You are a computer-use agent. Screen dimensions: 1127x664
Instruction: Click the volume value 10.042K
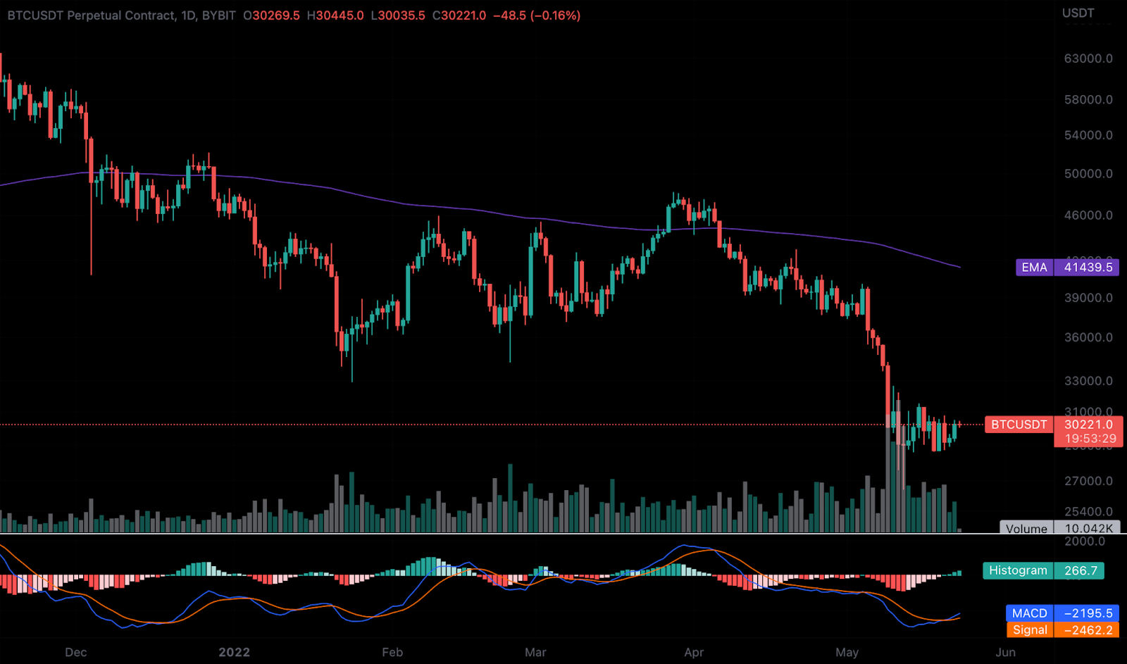[1088, 528]
